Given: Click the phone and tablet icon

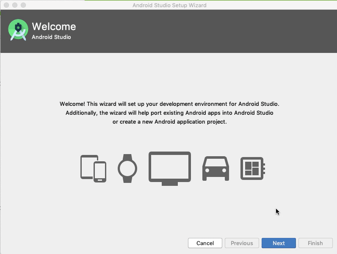Looking at the screenshot, I should [93, 168].
